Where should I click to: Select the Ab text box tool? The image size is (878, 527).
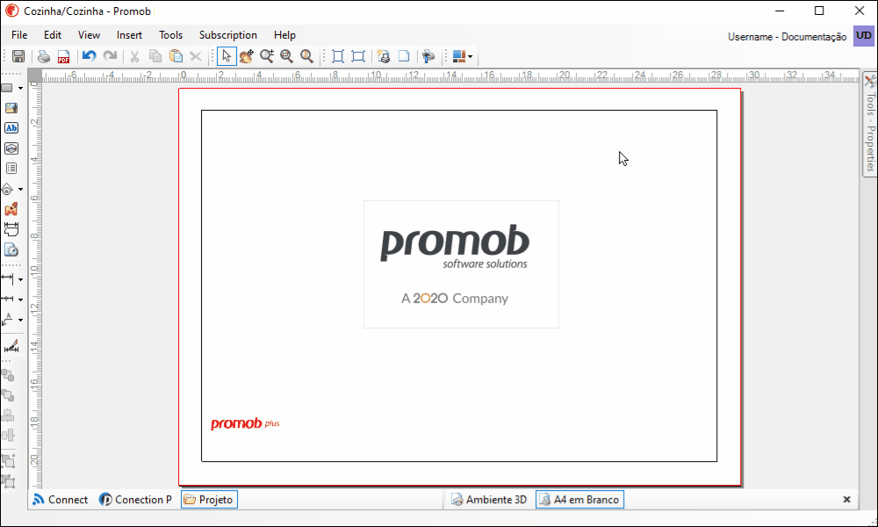click(11, 128)
